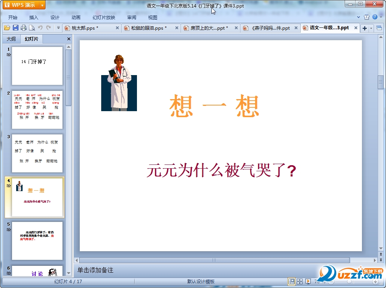
Task: Redo the last undone action
Action: click(49, 28)
